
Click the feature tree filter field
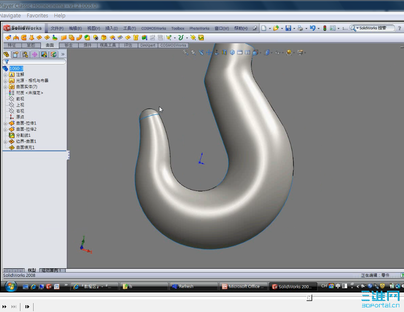pyautogui.click(x=34, y=62)
